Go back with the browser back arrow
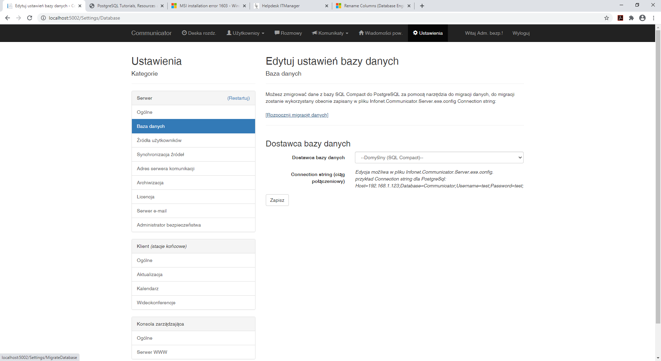 (x=8, y=18)
